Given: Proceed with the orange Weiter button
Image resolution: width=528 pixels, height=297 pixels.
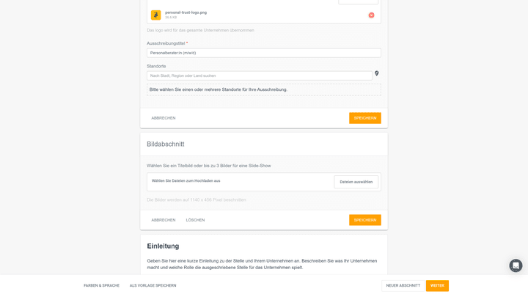Looking at the screenshot, I should click(x=437, y=285).
